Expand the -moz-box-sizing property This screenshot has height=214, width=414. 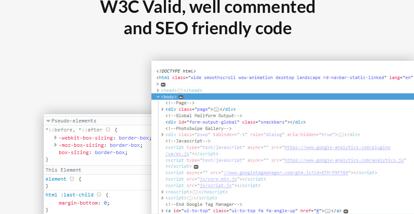click(x=56, y=145)
